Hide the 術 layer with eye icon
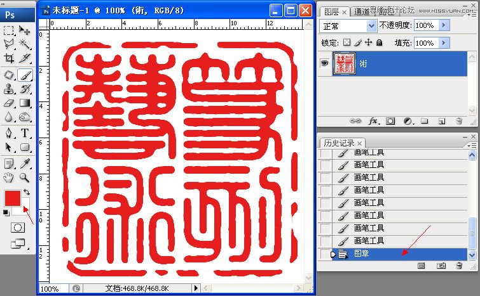This screenshot has height=296, width=480. pyautogui.click(x=324, y=63)
